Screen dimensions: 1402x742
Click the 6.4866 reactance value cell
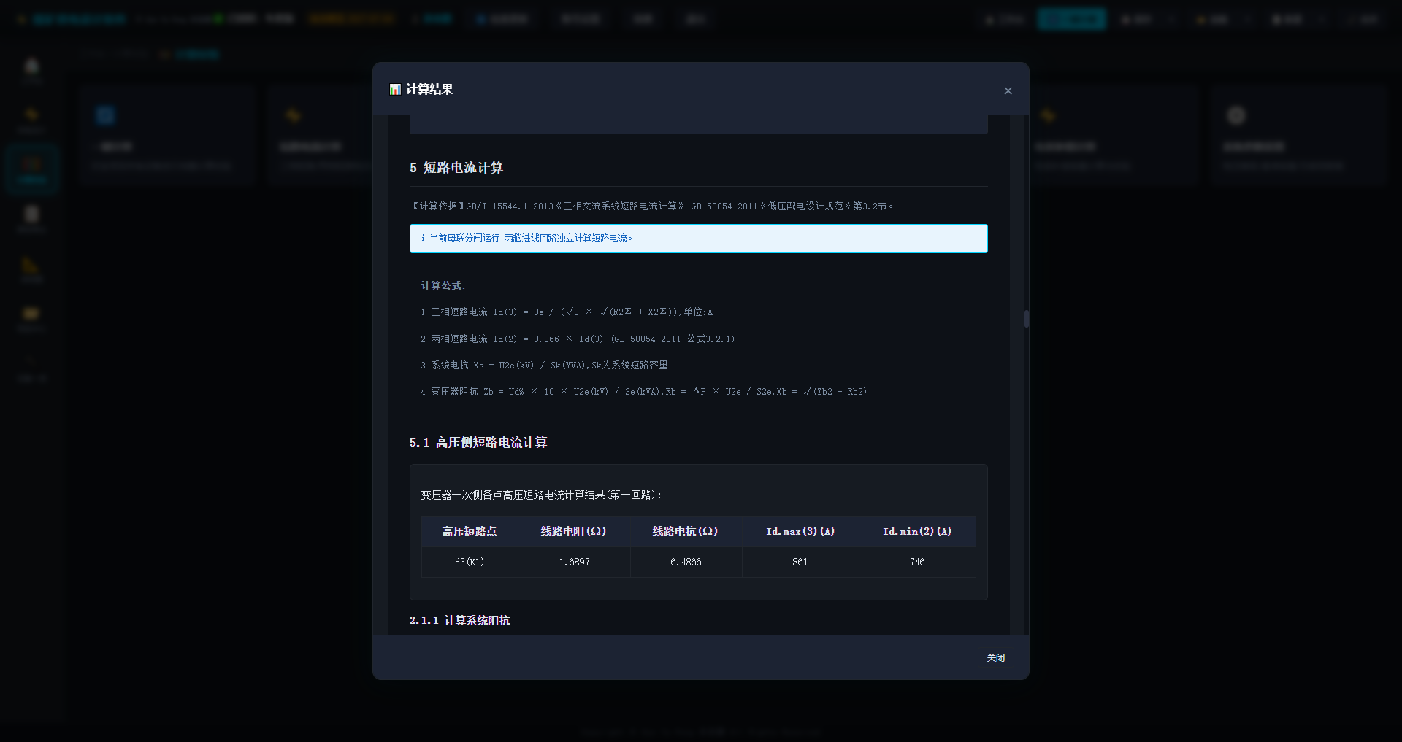pos(686,562)
